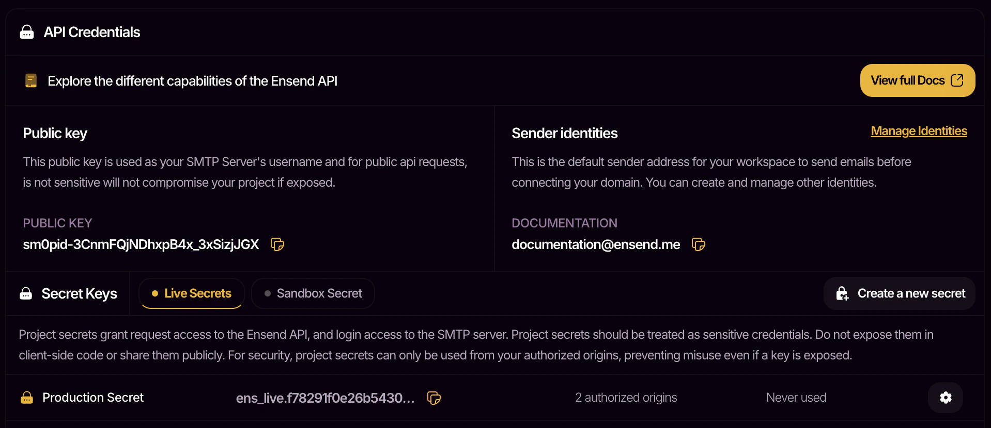
Task: Click the Sender identities heading
Action: [x=565, y=134]
